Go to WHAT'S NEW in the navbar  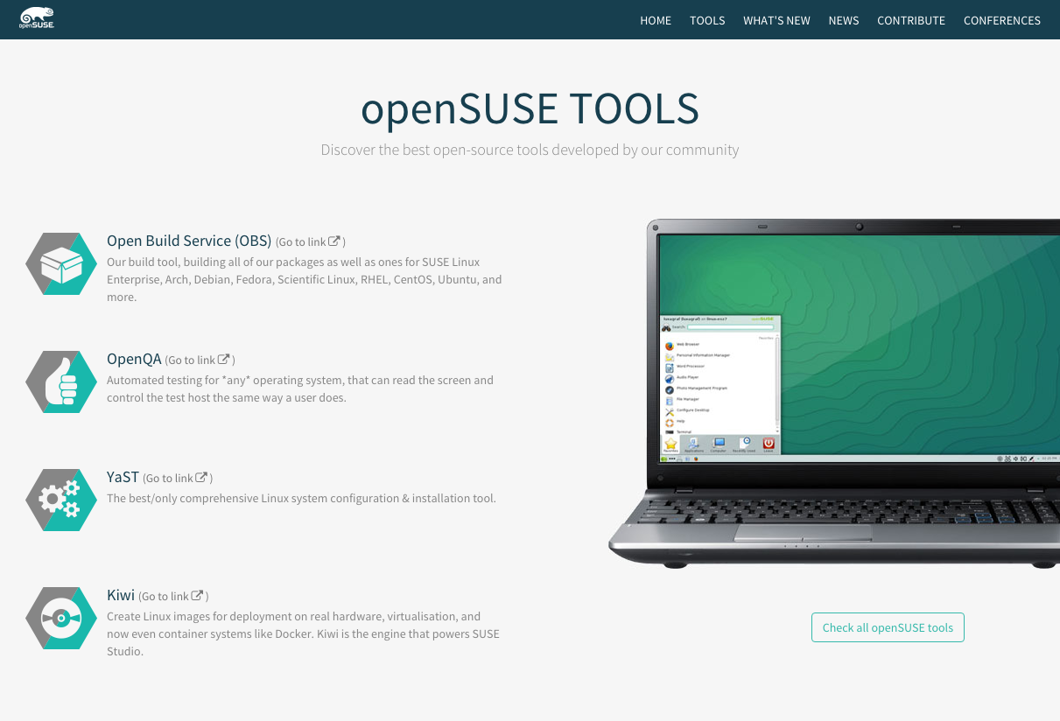click(776, 20)
